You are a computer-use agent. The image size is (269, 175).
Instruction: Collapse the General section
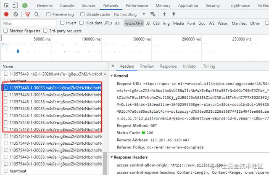(112, 76)
